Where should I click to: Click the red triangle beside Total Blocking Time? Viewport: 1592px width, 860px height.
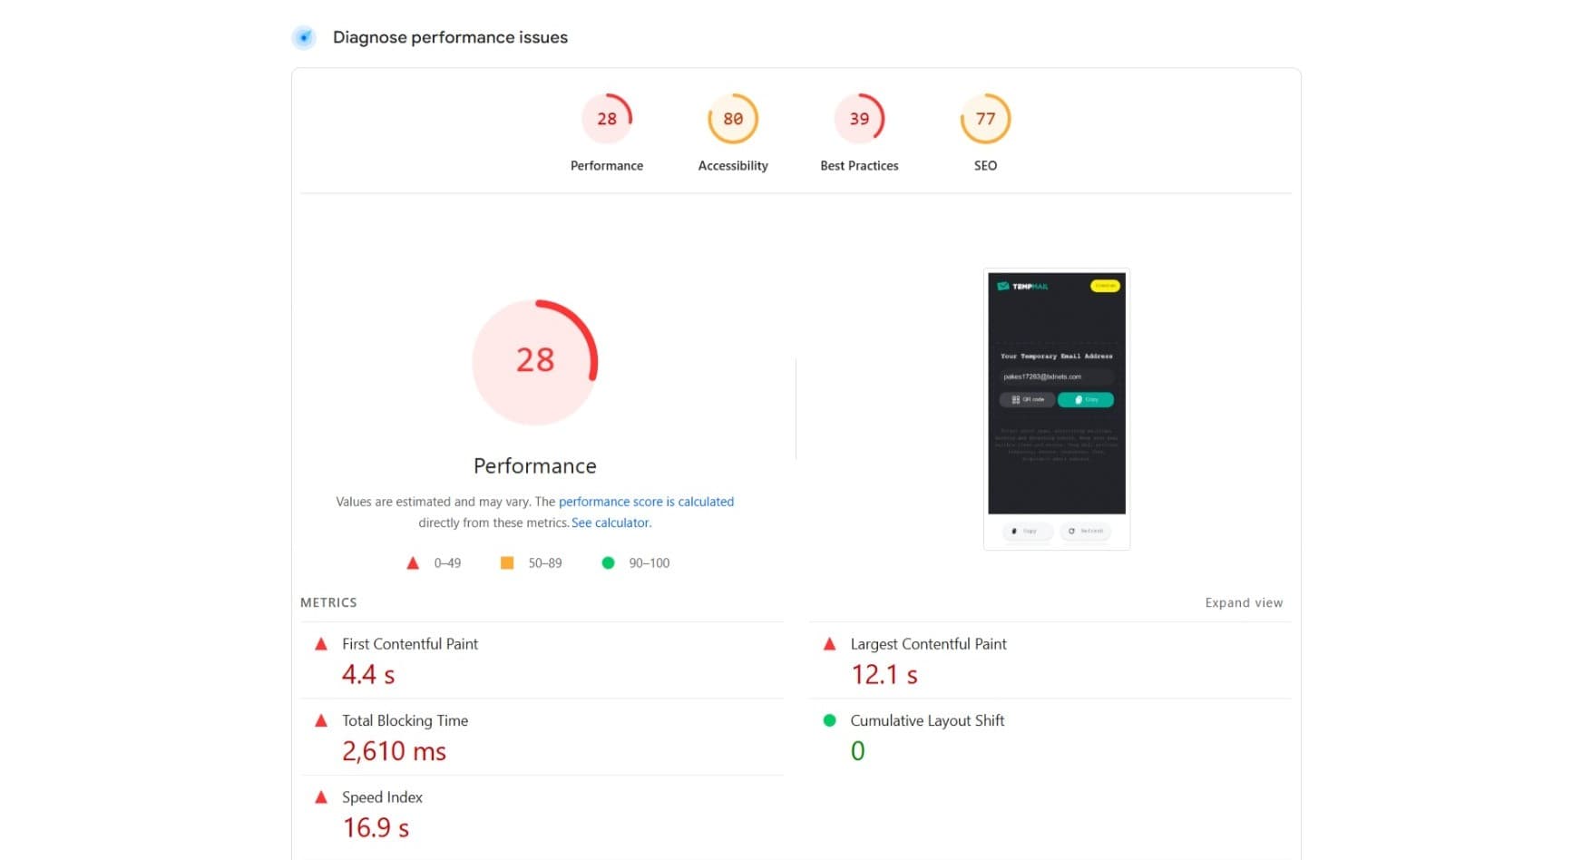click(320, 720)
